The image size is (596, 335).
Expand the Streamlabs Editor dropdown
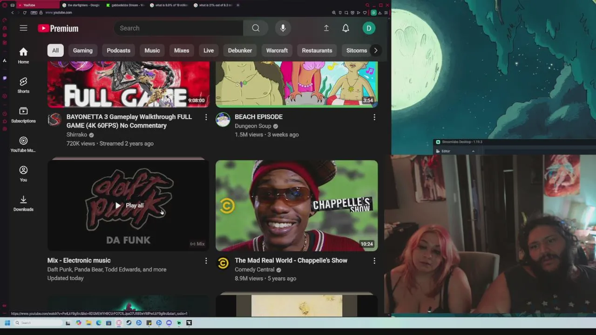473,151
